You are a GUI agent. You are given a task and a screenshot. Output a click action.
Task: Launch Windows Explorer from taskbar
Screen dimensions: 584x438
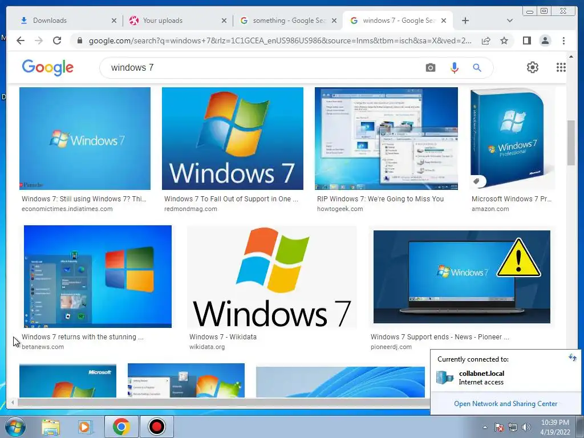coord(51,427)
